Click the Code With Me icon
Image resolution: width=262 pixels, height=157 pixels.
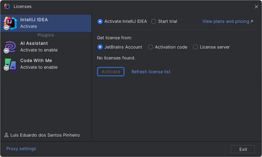10,64
